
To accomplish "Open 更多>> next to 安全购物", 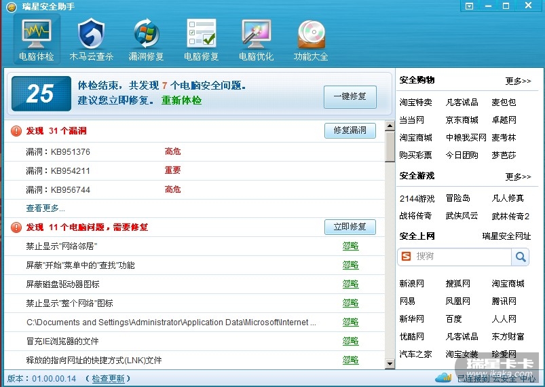I will click(x=519, y=81).
